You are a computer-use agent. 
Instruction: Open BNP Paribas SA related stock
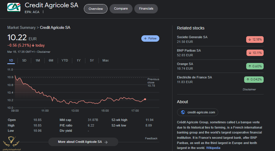pos(220,53)
